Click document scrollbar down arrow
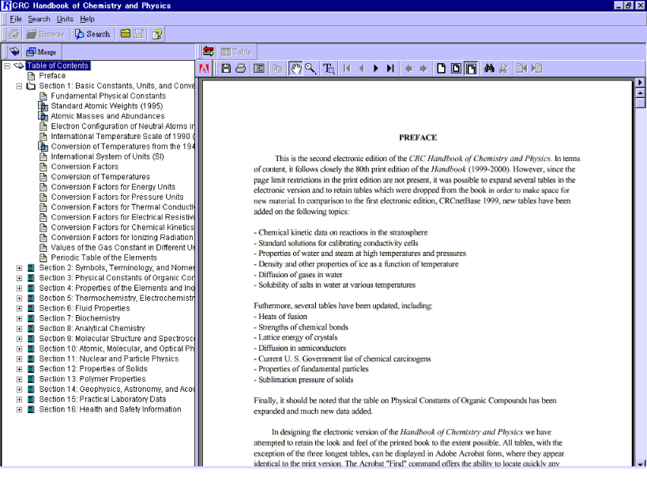 pyautogui.click(x=640, y=464)
